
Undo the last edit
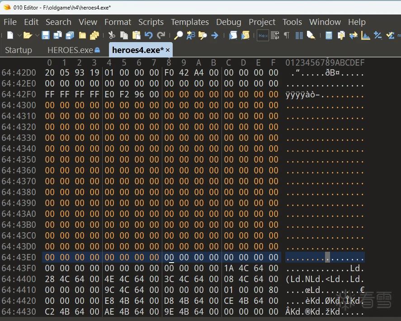point(149,35)
